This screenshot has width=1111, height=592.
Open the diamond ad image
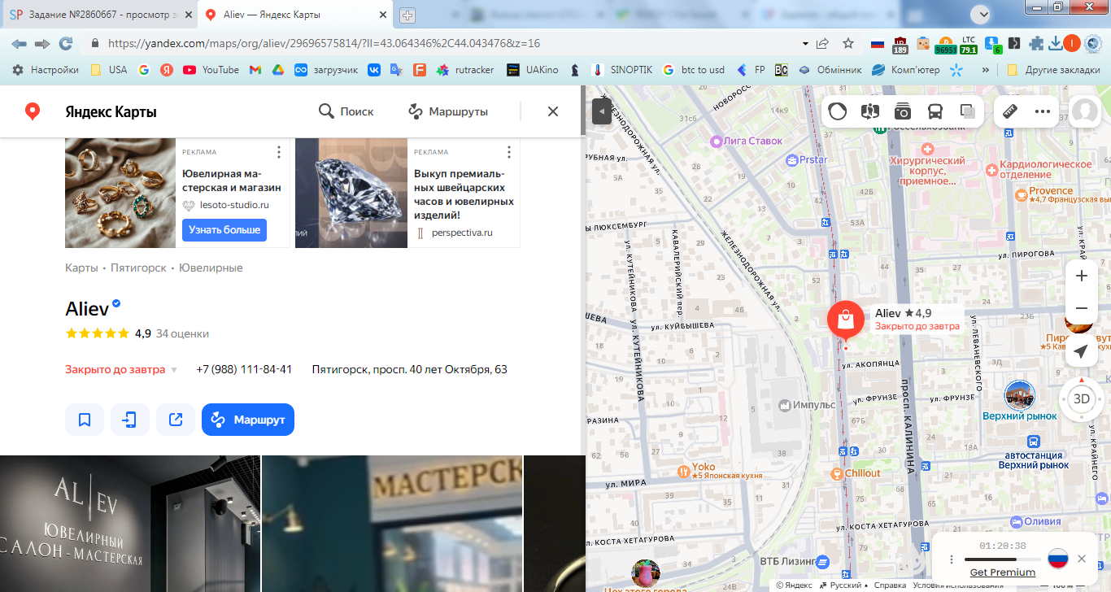coord(351,193)
